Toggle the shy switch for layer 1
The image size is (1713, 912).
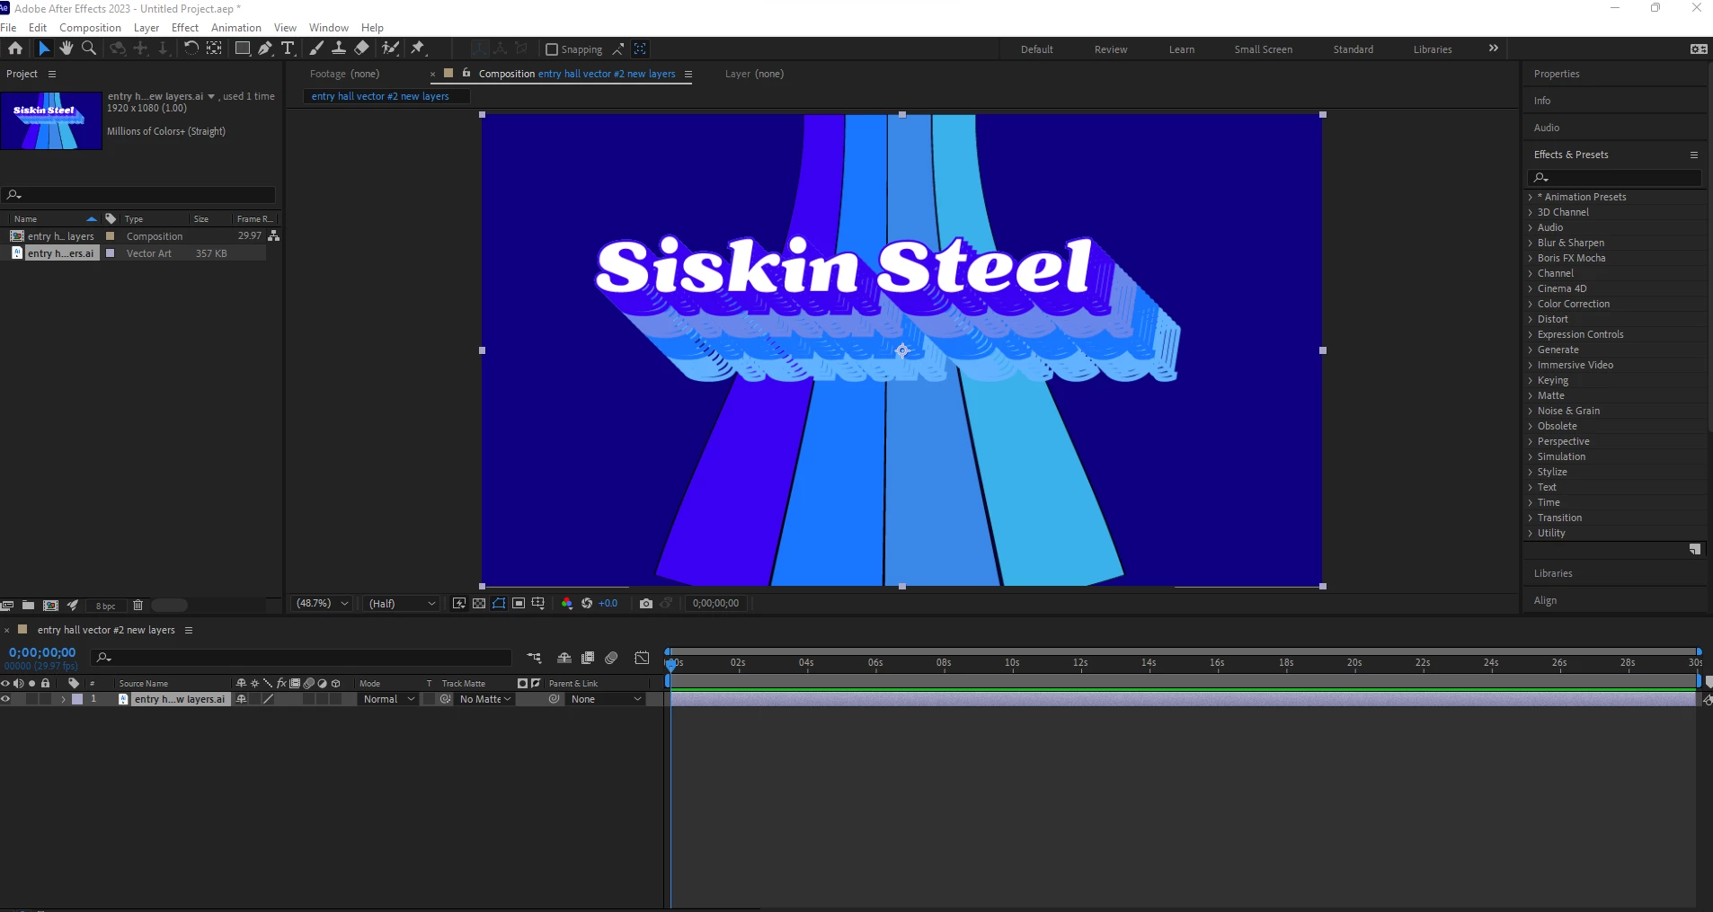[241, 699]
